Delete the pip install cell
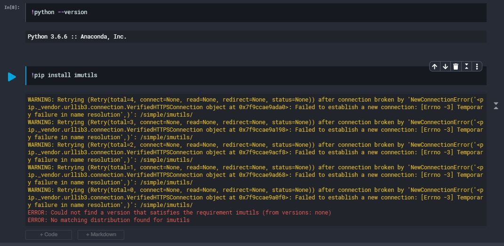This screenshot has height=246, width=504. coord(456,67)
